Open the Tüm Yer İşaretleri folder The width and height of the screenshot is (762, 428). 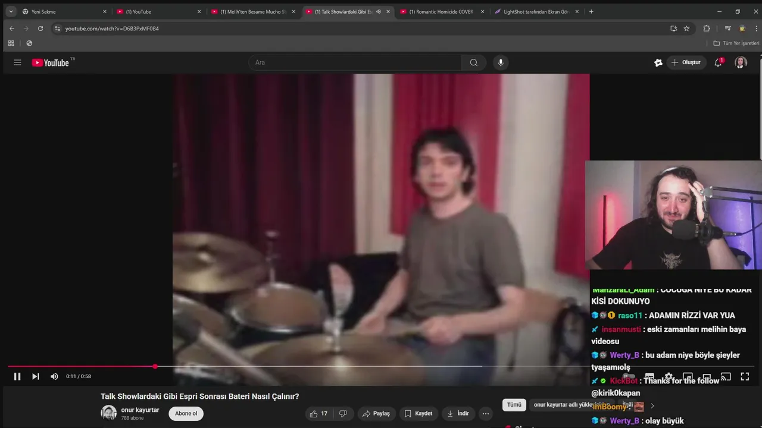pos(736,43)
